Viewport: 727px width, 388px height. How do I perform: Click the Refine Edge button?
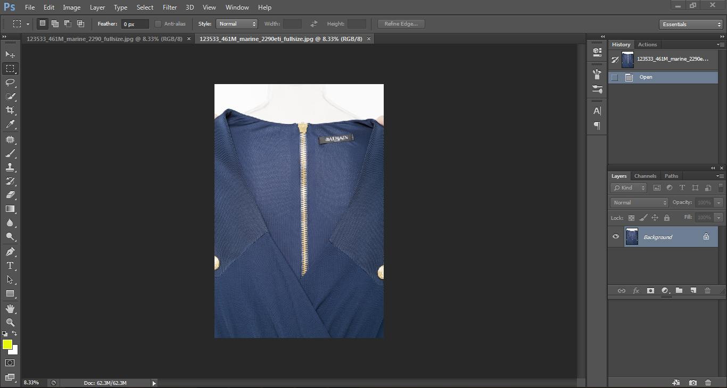(401, 24)
